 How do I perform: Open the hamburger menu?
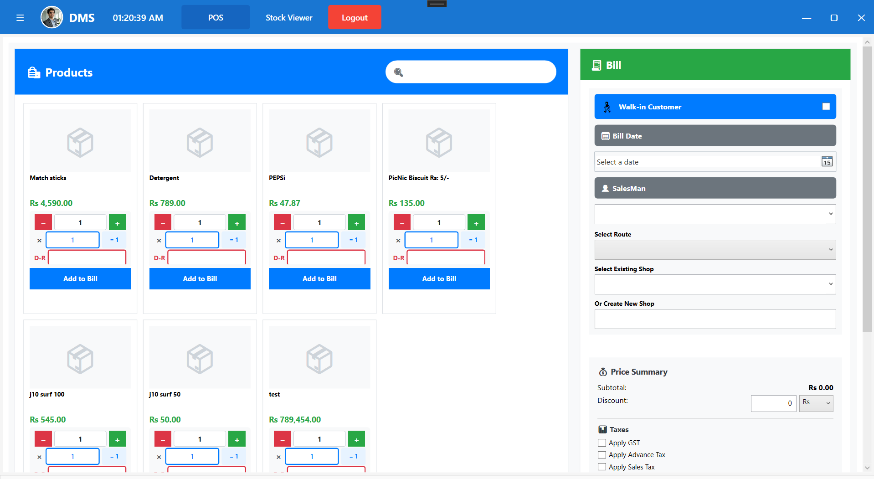(20, 18)
